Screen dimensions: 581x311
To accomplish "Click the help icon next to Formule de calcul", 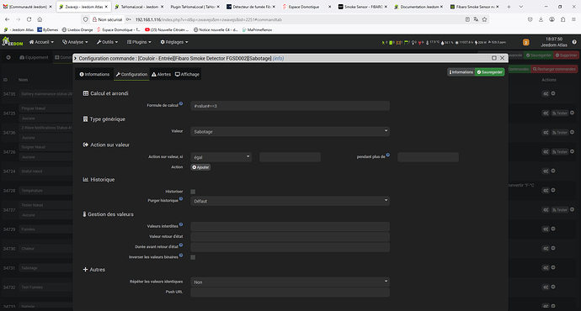I will point(181,103).
